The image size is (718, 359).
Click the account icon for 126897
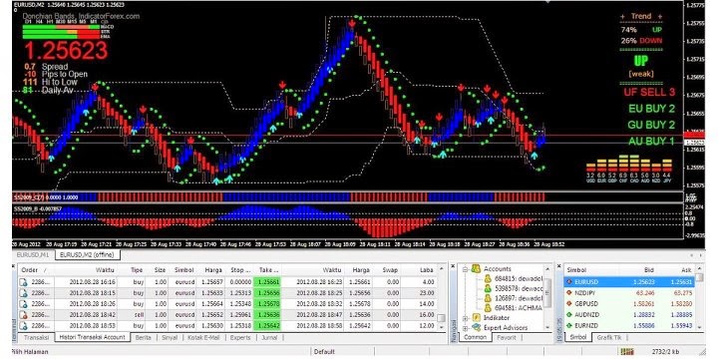[489, 298]
